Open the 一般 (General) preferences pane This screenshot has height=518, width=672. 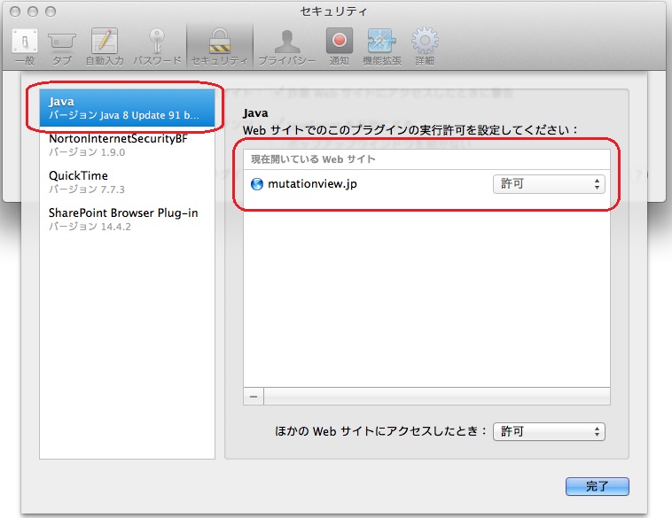[23, 45]
